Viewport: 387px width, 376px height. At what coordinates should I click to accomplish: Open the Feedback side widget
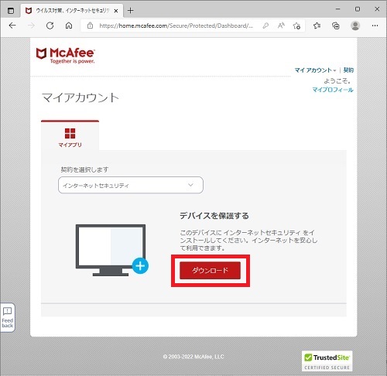click(x=8, y=317)
